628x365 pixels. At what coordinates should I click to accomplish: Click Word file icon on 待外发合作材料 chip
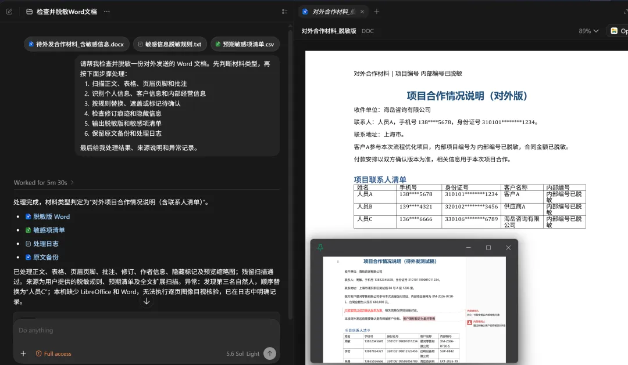click(31, 44)
